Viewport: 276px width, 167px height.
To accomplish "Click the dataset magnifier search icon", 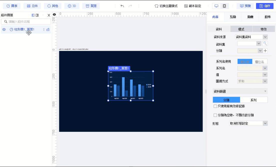I will (x=265, y=43).
